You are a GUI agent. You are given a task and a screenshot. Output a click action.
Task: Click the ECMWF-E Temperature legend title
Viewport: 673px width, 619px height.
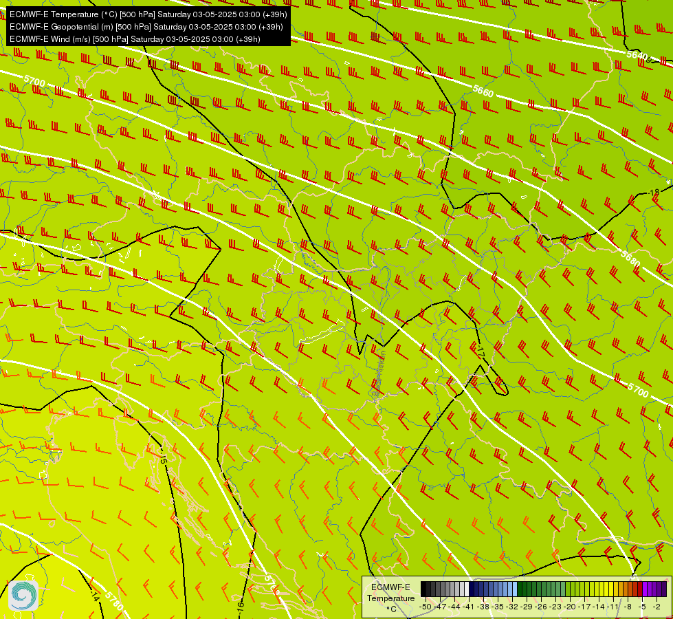click(x=390, y=593)
